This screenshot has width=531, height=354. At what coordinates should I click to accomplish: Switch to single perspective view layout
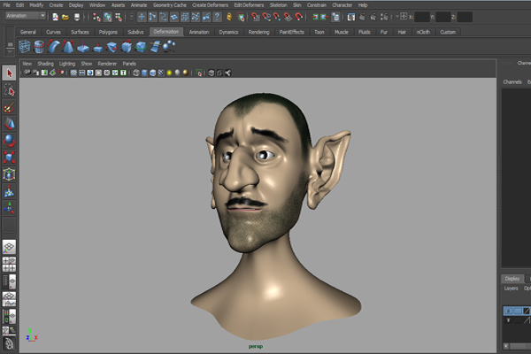[9, 247]
